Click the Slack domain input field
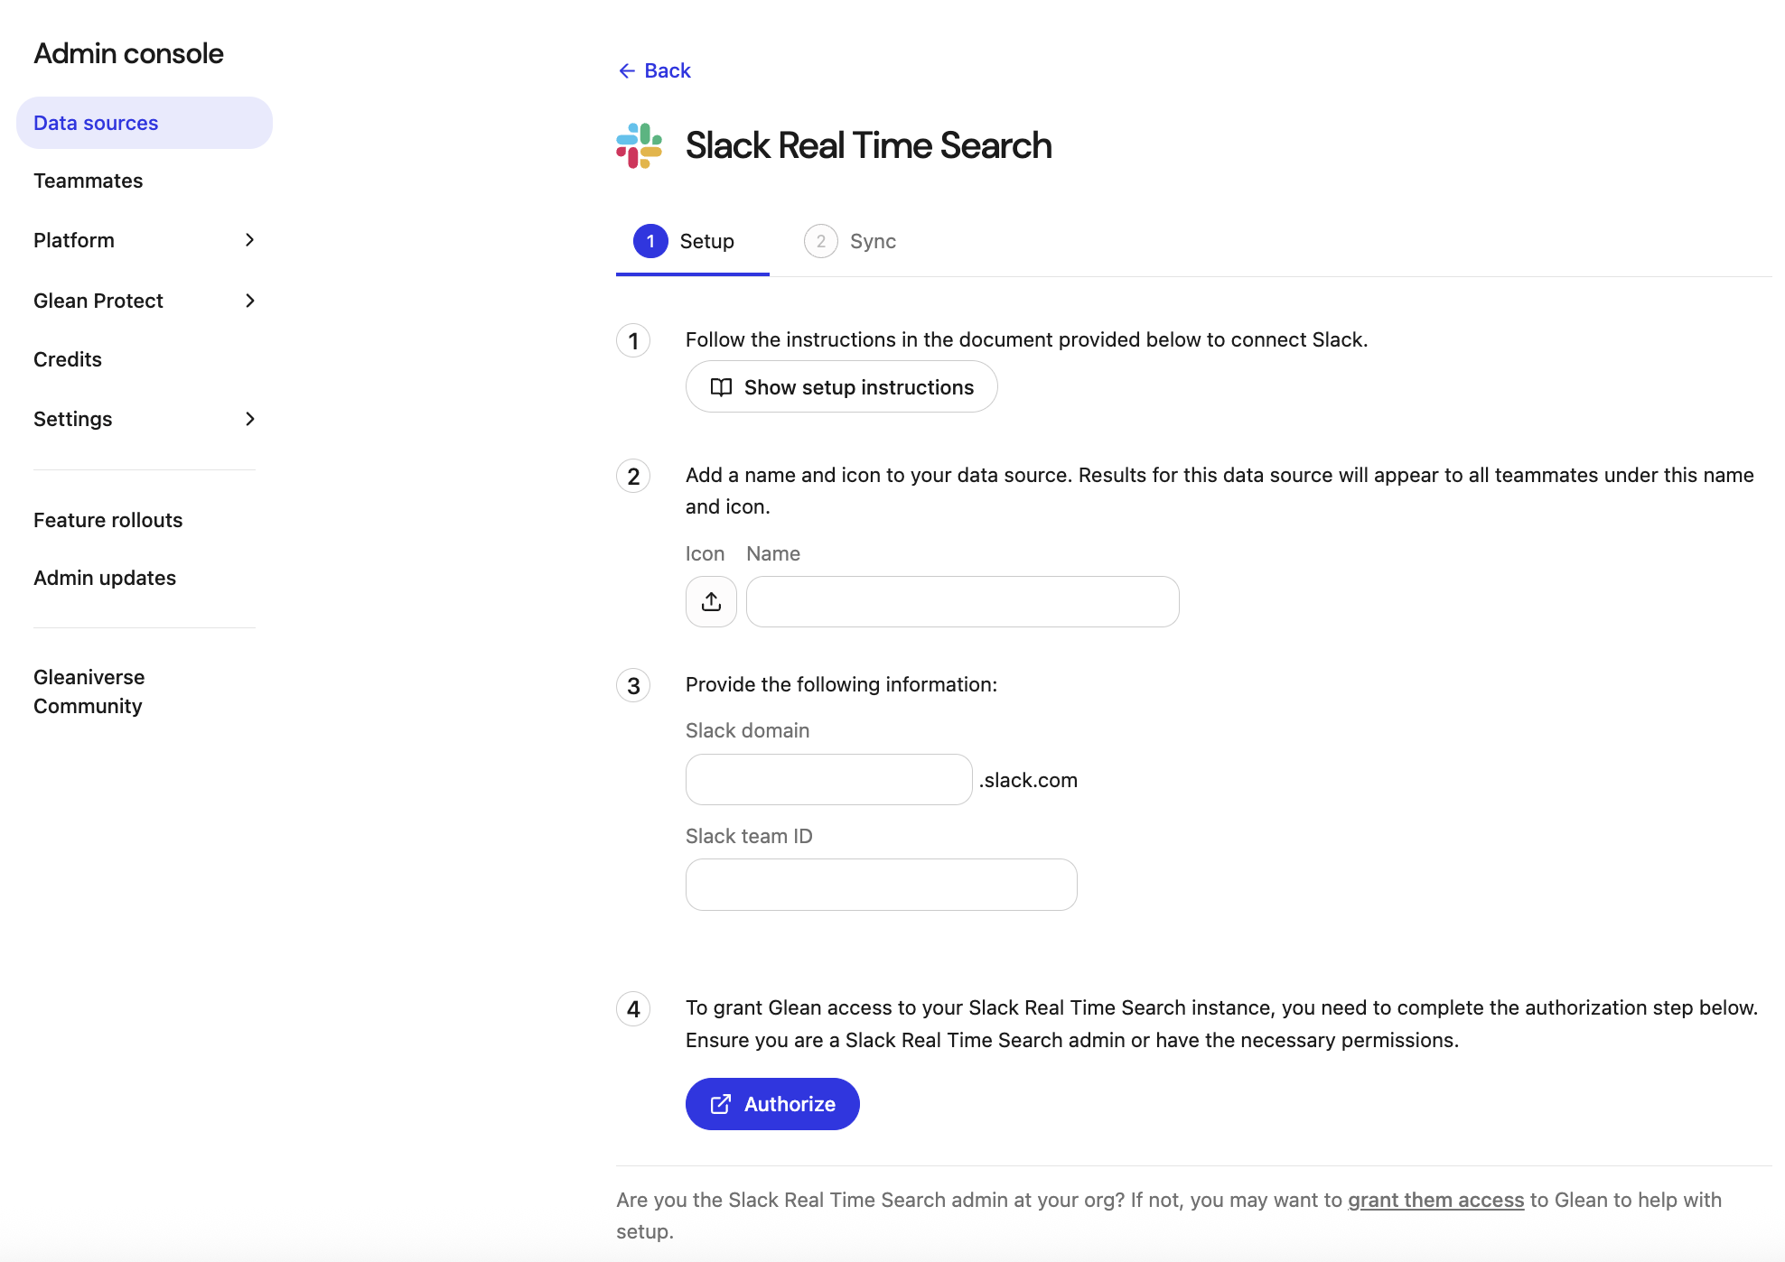Viewport: 1785px width, 1262px height. [x=827, y=779]
